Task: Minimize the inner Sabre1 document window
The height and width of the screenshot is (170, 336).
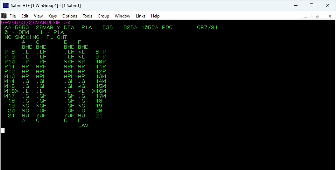Action: pos(306,16)
